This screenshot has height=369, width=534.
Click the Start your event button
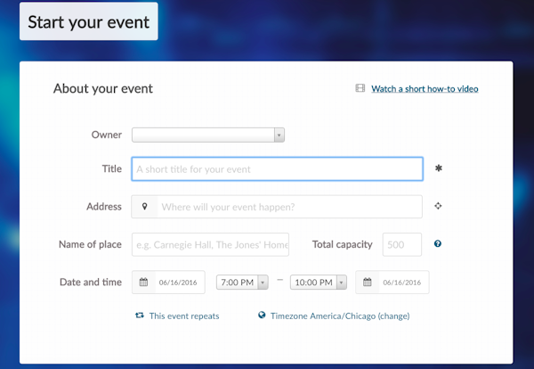coord(88,21)
